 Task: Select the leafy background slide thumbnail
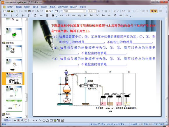point(14,105)
